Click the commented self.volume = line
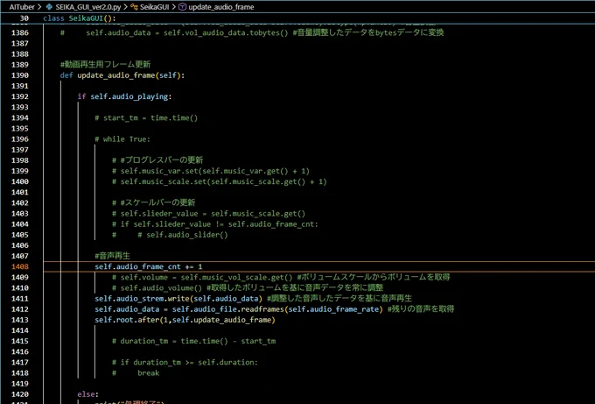Screen dimensions: 595x404 click(x=281, y=277)
